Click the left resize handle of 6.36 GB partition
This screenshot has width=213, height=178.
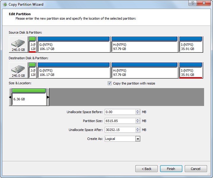(x=10, y=97)
